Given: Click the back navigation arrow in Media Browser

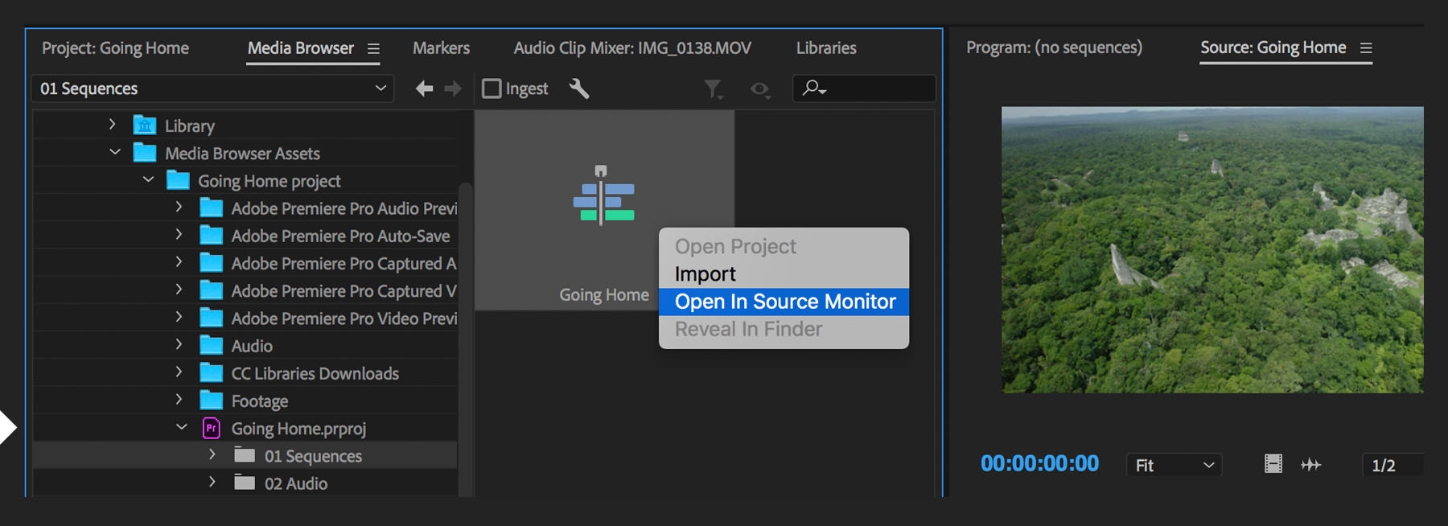Looking at the screenshot, I should pos(424,88).
